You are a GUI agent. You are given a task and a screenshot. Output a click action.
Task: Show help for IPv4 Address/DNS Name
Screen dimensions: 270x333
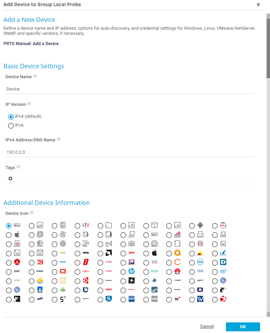coord(58,139)
